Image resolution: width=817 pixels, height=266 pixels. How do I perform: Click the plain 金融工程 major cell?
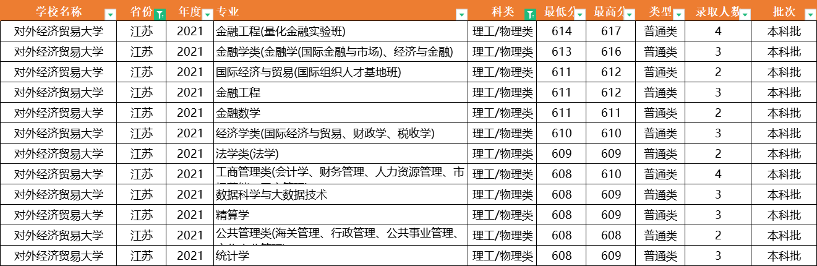340,93
